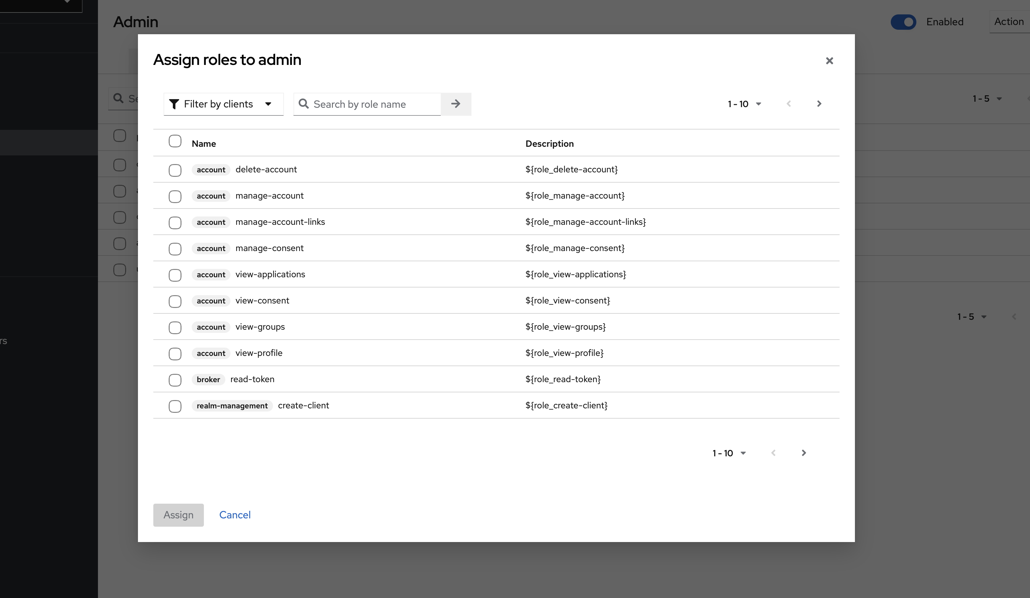Screen dimensions: 1030x598
Task: Check the manage-consent role
Action: 175,249
